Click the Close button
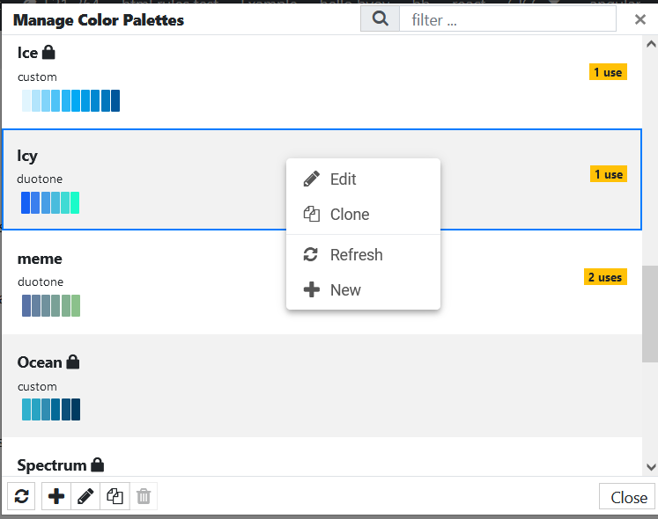658x519 pixels. click(x=627, y=497)
